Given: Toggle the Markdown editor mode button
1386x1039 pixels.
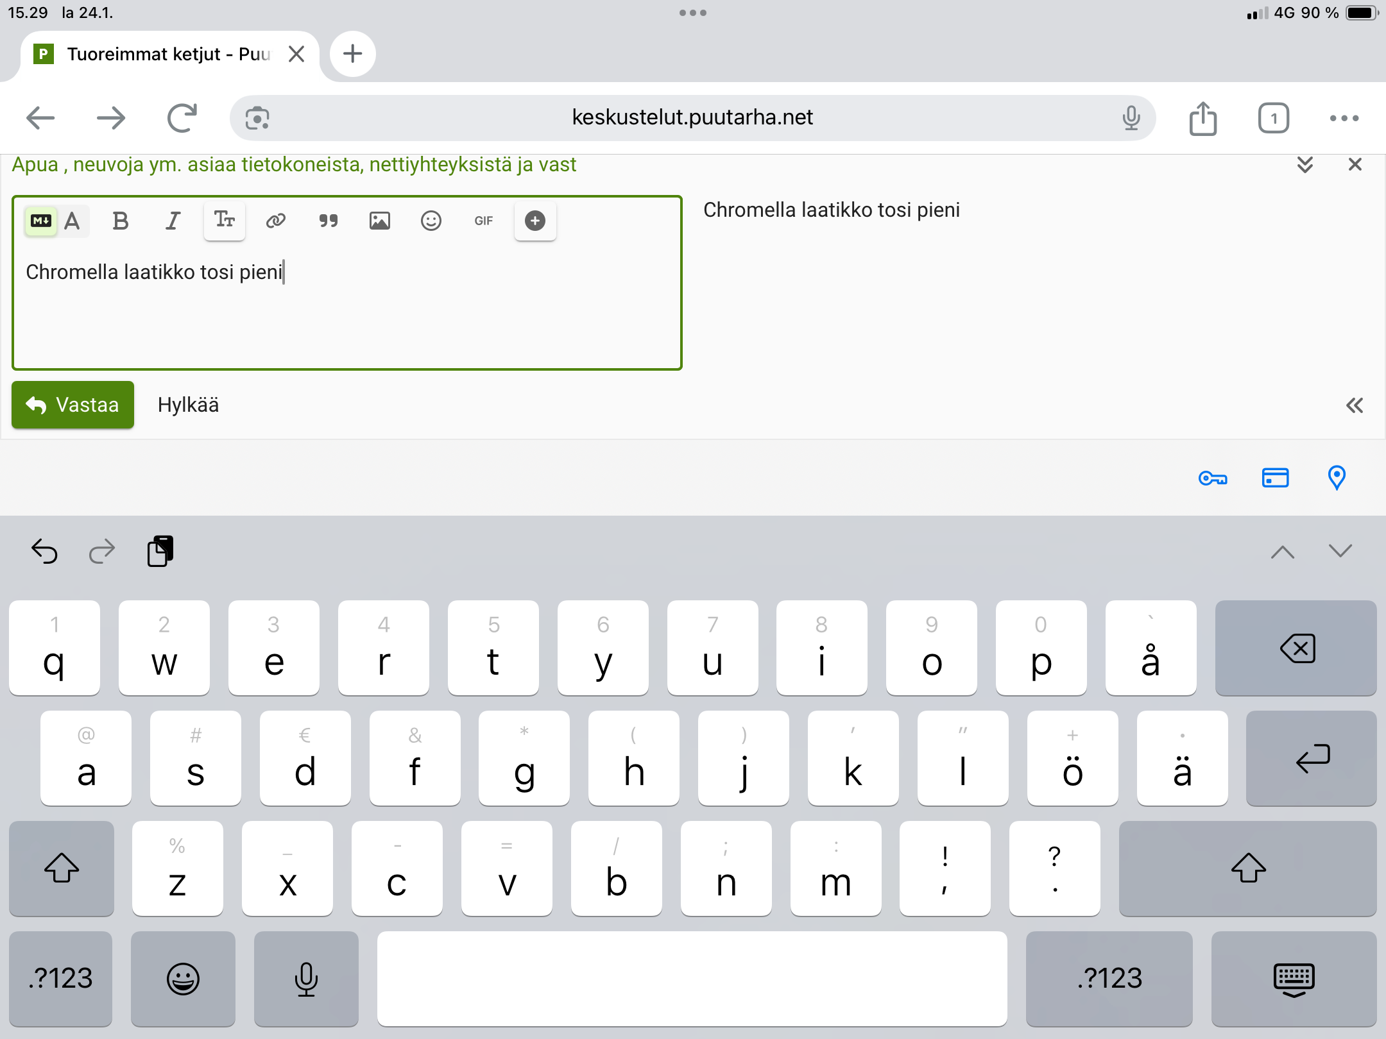Looking at the screenshot, I should pos(41,221).
